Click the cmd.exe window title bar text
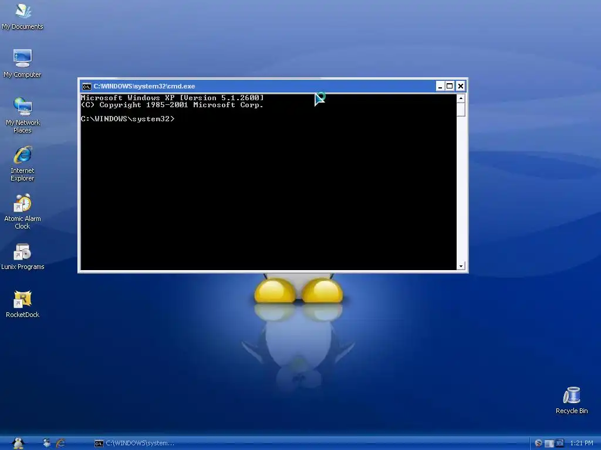 [x=144, y=86]
